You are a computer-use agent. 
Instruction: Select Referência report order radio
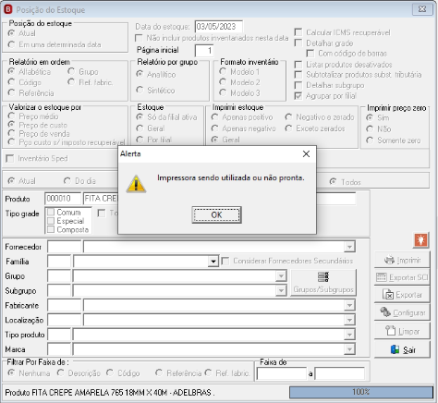pyautogui.click(x=12, y=92)
